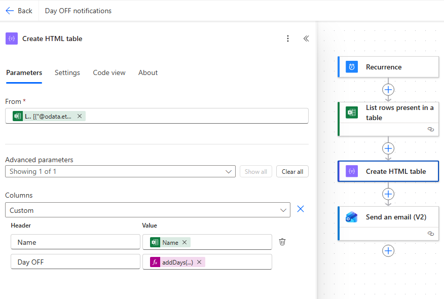Click connection link icon on Send an email card
The image size is (444, 299).
tap(431, 234)
